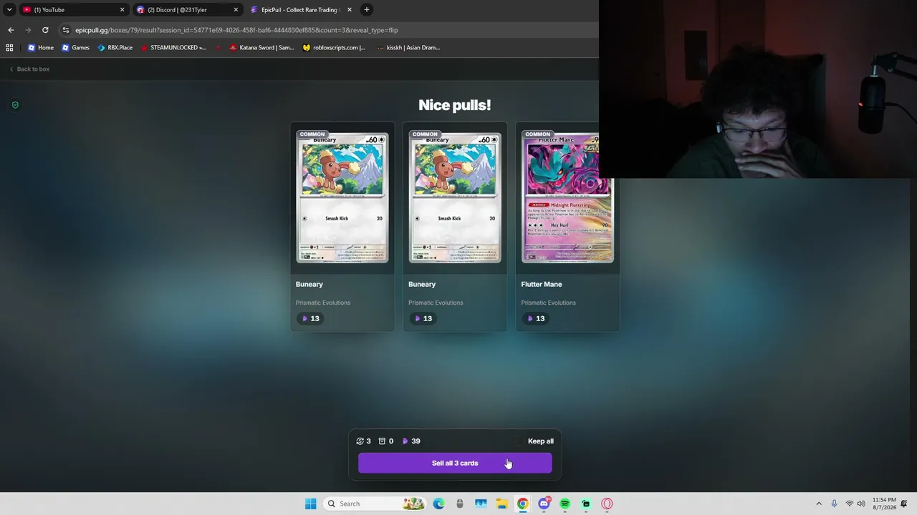This screenshot has width=917, height=515.
Task: Go forward one page in Chrome
Action: coord(28,30)
